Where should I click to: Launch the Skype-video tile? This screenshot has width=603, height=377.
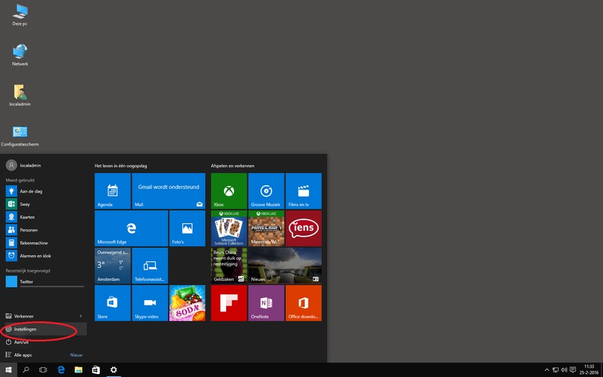[x=150, y=303]
